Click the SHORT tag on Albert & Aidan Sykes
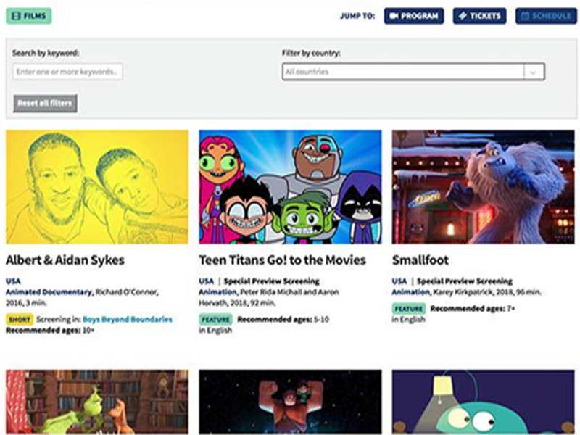580x435 pixels. (20, 319)
